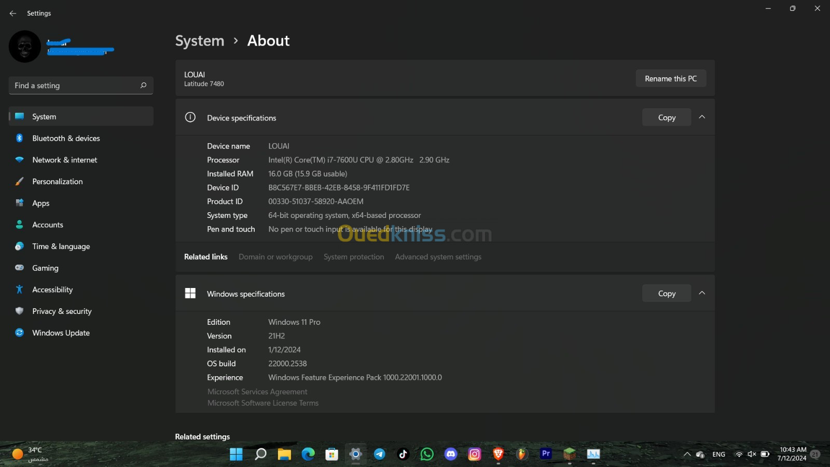
Task: Collapse the Windows specifications section
Action: [702, 293]
